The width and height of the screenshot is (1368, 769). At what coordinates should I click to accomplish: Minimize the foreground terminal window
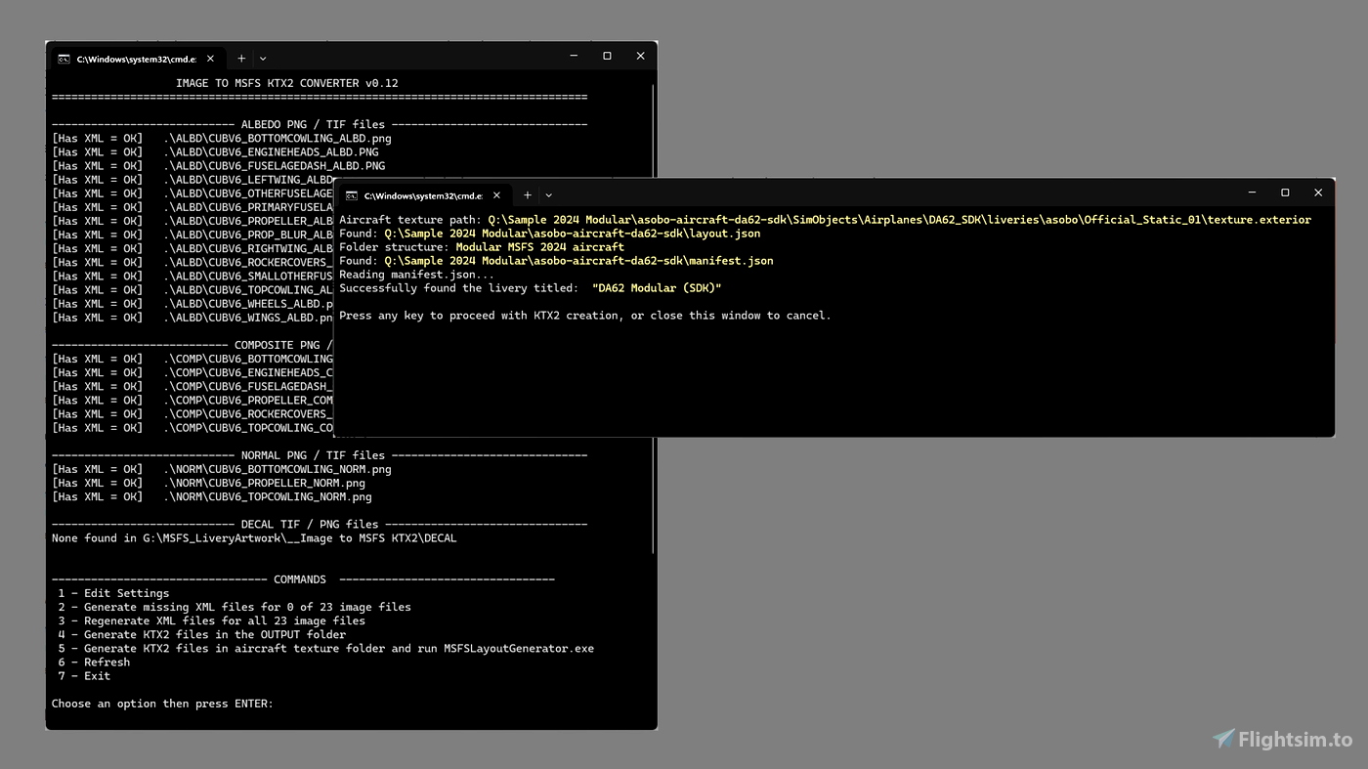1252,192
